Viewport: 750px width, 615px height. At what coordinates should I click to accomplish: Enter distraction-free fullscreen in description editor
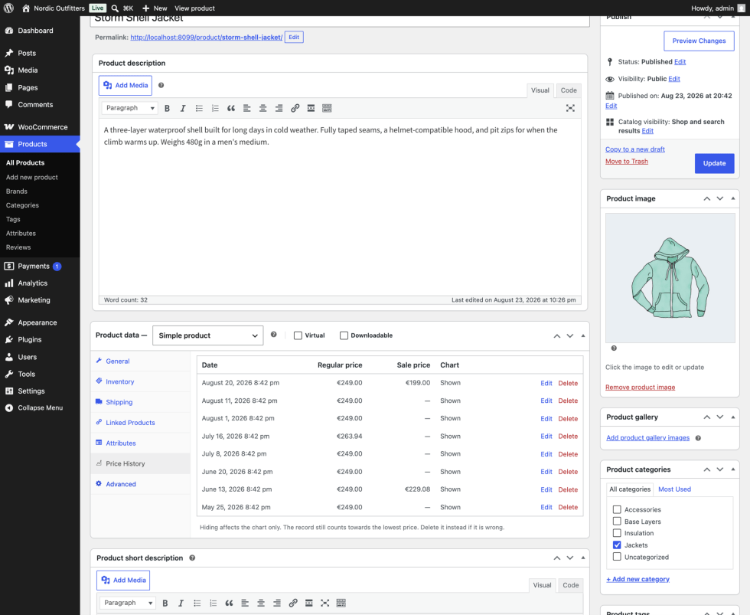[x=570, y=108]
